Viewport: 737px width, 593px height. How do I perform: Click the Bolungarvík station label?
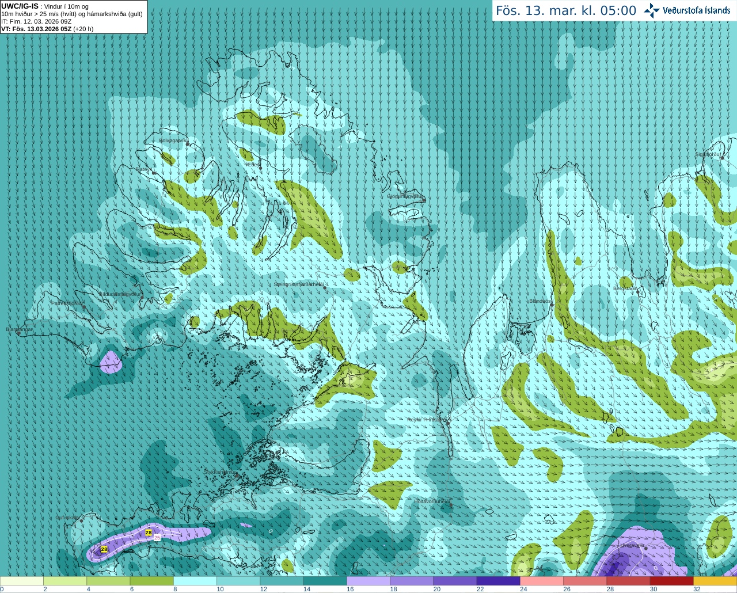pos(173,140)
